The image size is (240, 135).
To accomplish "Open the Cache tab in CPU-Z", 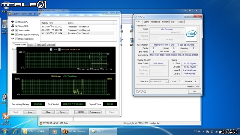I will (x=146, y=22).
